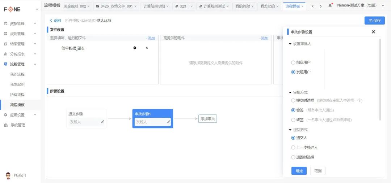
Task: Close the S23 tab
Action: [192, 6]
